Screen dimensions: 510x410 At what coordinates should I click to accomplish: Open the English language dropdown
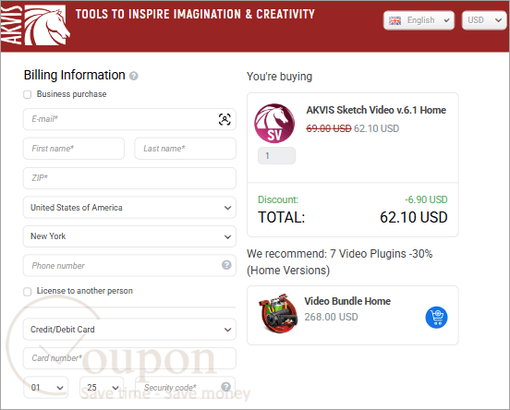[x=419, y=20]
